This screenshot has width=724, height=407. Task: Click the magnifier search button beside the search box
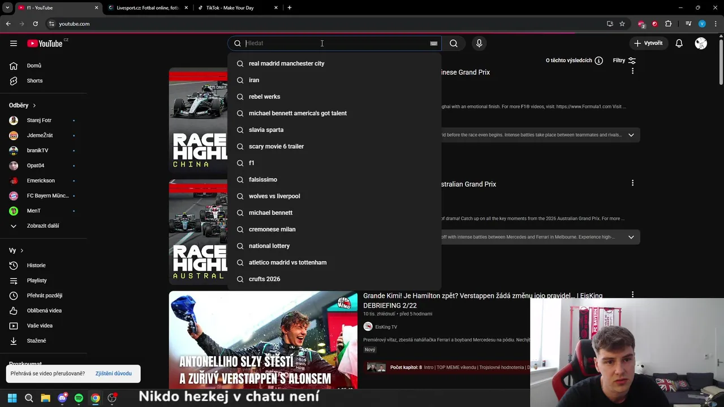454,44
